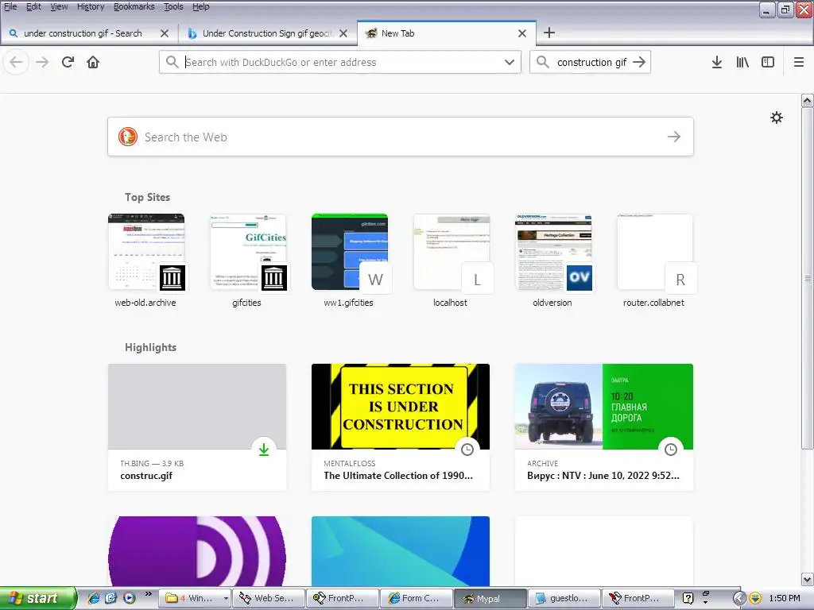This screenshot has width=814, height=610.
Task: Switch to under construction gif Search tab
Action: (83, 33)
